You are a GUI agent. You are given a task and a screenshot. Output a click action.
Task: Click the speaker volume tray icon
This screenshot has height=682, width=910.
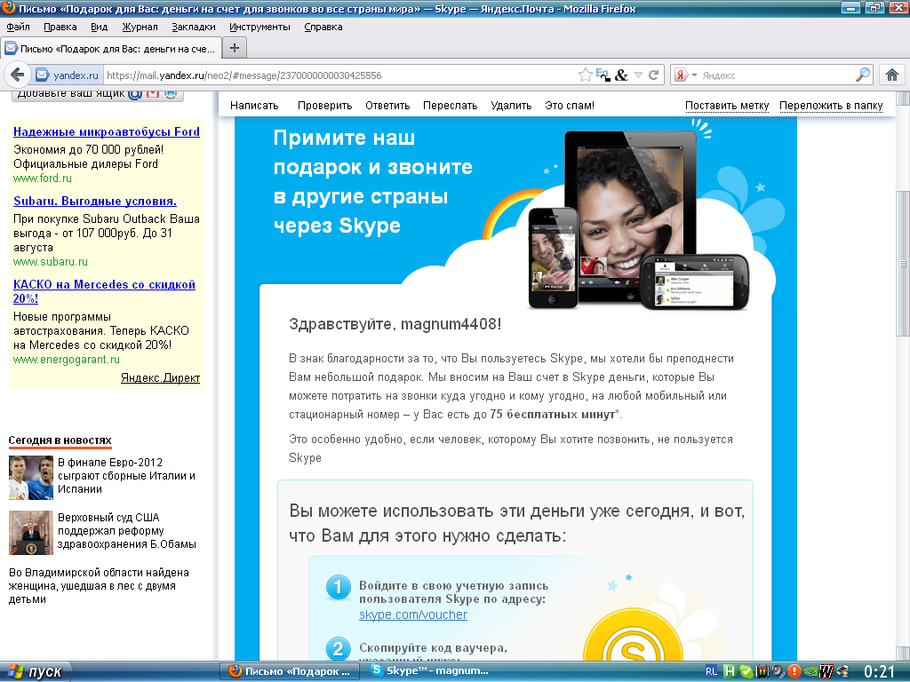[778, 672]
